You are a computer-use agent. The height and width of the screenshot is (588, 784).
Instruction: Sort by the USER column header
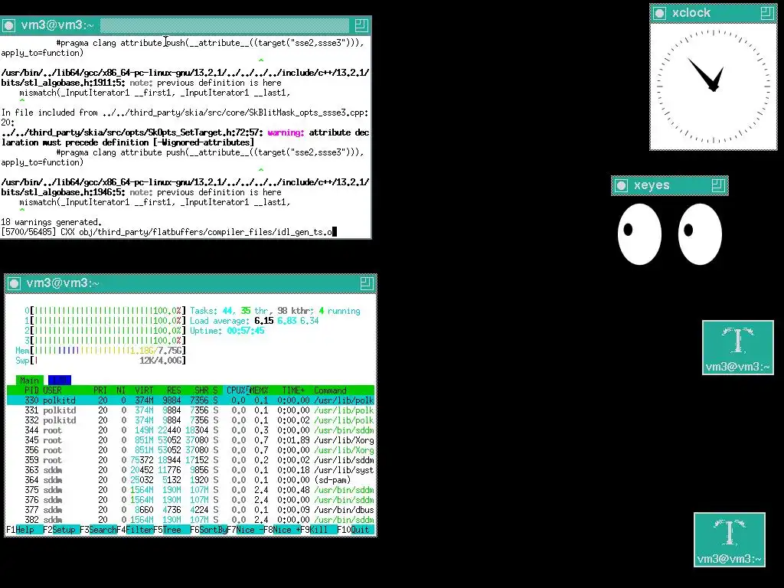tap(52, 390)
